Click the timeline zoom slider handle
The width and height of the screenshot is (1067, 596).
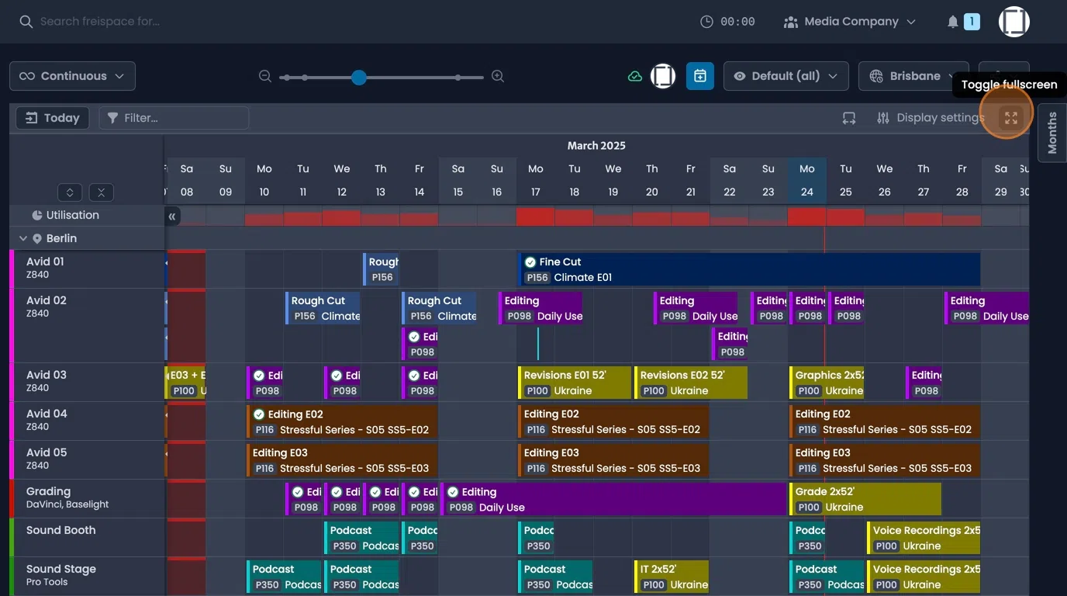pyautogui.click(x=358, y=77)
